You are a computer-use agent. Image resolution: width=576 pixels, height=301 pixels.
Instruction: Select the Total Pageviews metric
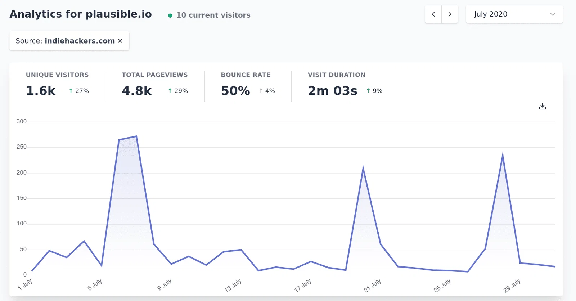[154, 75]
